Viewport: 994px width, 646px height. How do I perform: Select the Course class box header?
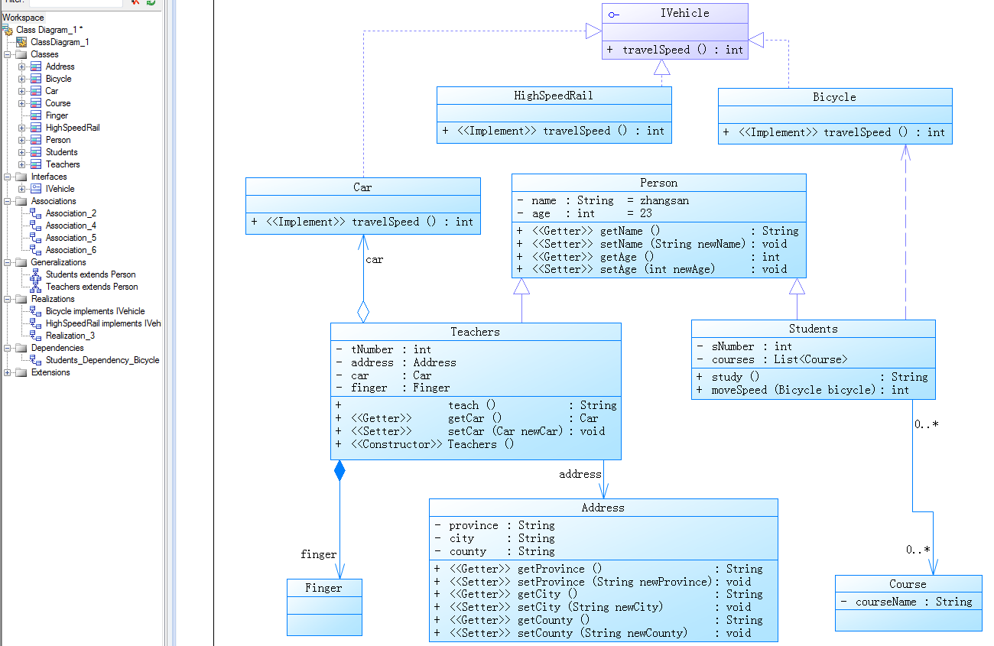tap(908, 584)
